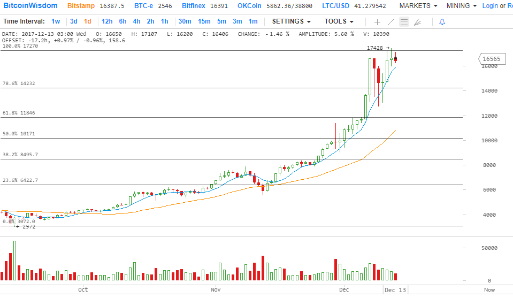Select the Fibonacci fan tool
513x298 pixels.
418,22
